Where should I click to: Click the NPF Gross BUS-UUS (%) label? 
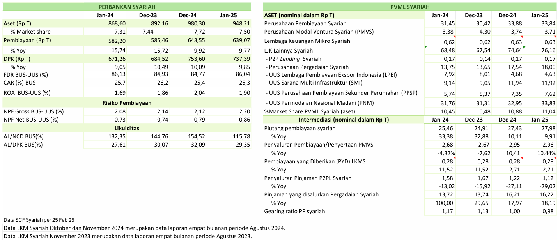(34, 111)
